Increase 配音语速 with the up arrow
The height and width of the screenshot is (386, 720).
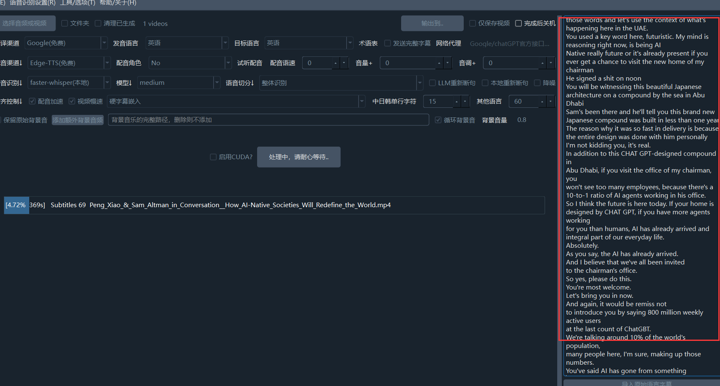tap(336, 63)
